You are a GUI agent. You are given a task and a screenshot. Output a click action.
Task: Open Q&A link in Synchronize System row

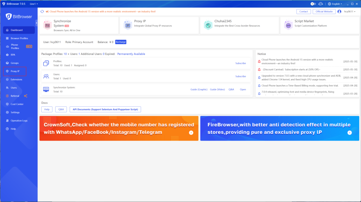pos(231,89)
